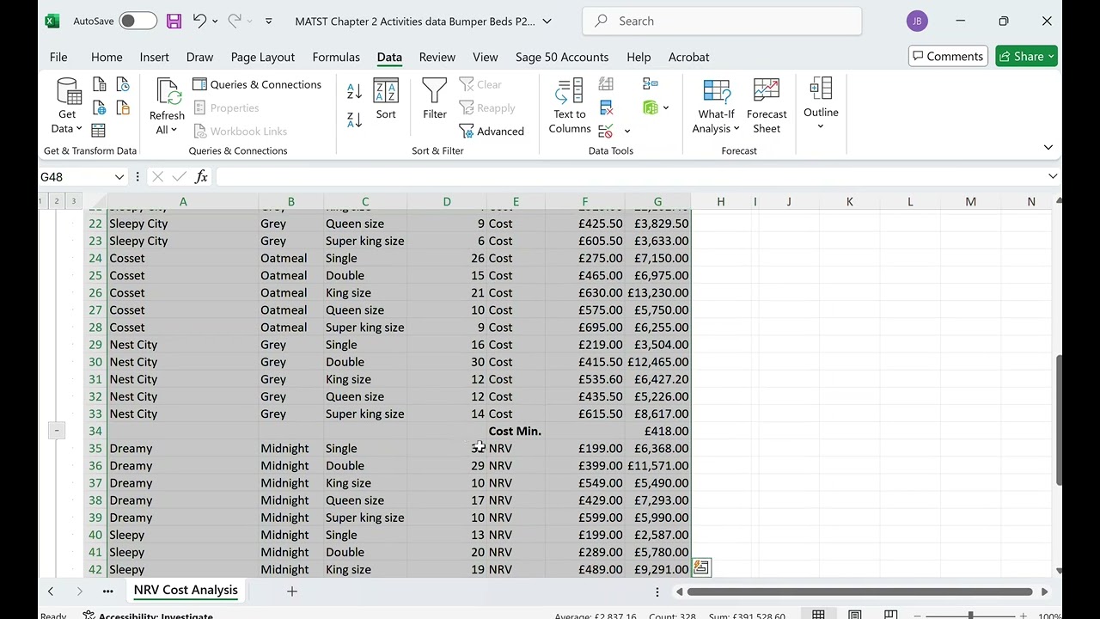Launch Text to Columns wizard

[x=570, y=107]
